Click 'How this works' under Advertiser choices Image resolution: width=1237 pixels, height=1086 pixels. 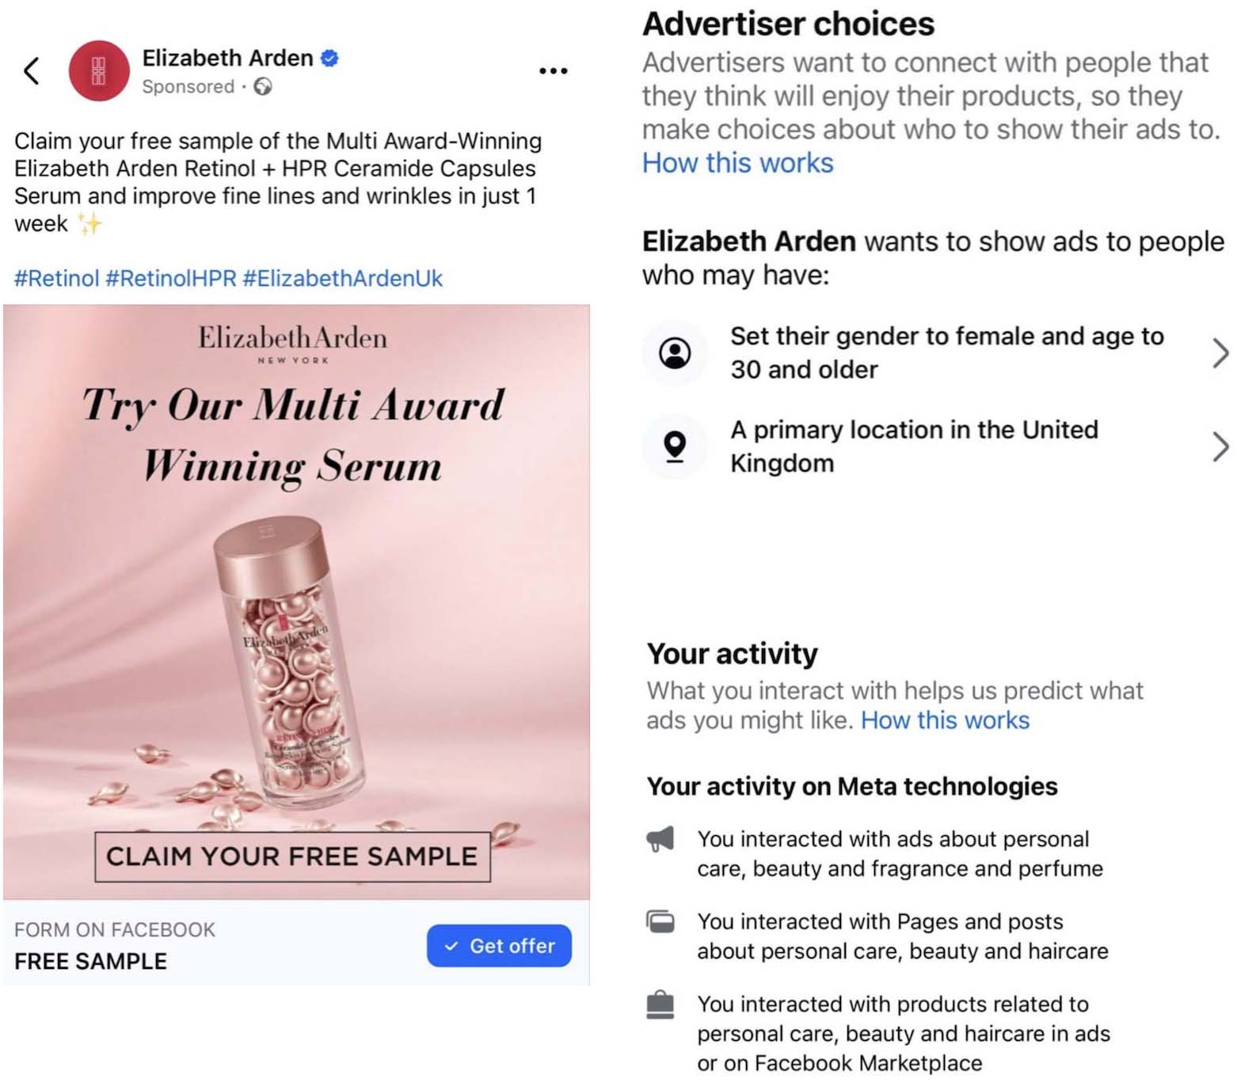(x=737, y=163)
